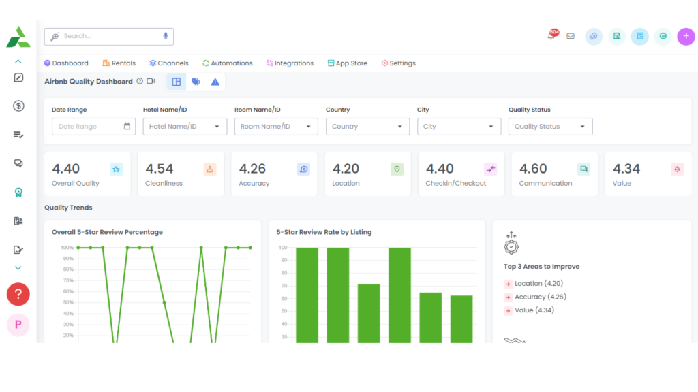Viewport: 698px width, 392px height.
Task: Open the City dropdown
Action: click(x=459, y=127)
